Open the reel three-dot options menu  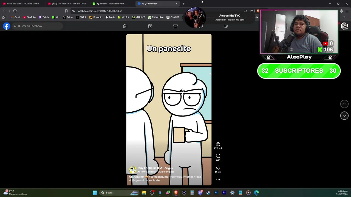[218, 179]
